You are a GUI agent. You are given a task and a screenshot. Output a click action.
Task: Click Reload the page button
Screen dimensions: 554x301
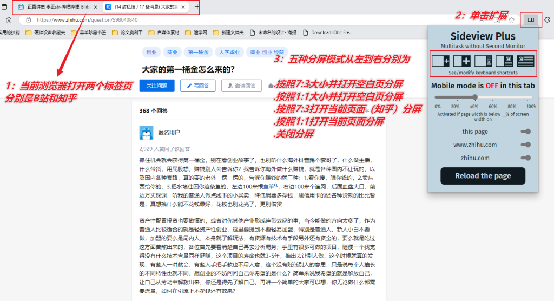483,176
